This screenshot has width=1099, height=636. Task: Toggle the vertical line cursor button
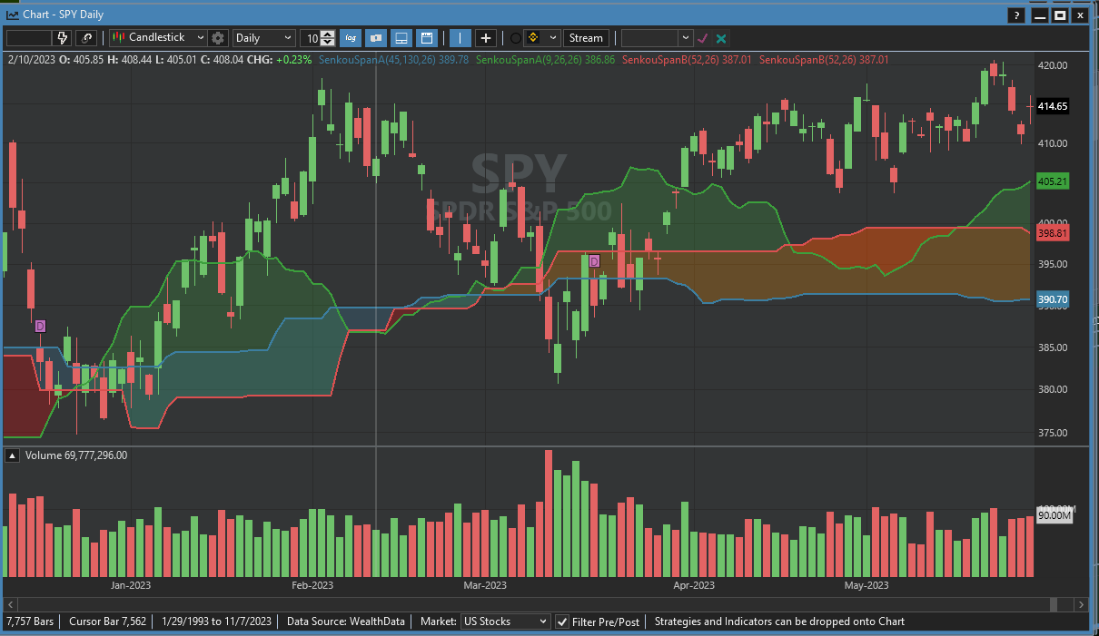pos(460,38)
